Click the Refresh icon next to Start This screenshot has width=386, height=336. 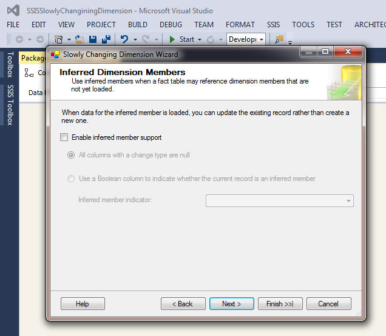pos(210,39)
